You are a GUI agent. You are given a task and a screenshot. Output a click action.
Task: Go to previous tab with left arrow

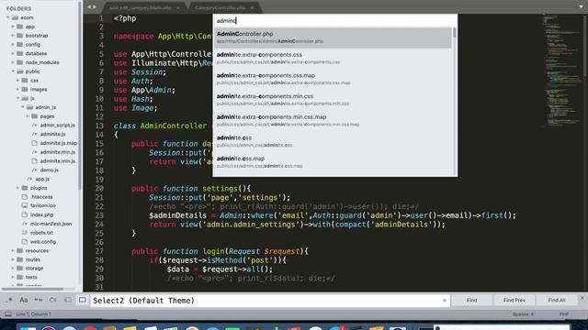click(x=89, y=6)
